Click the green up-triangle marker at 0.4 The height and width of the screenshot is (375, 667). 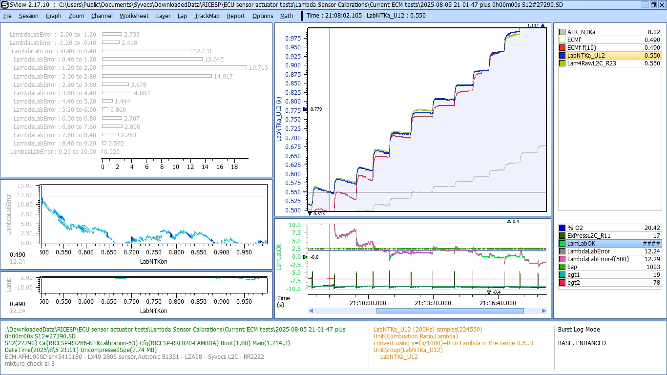509,222
